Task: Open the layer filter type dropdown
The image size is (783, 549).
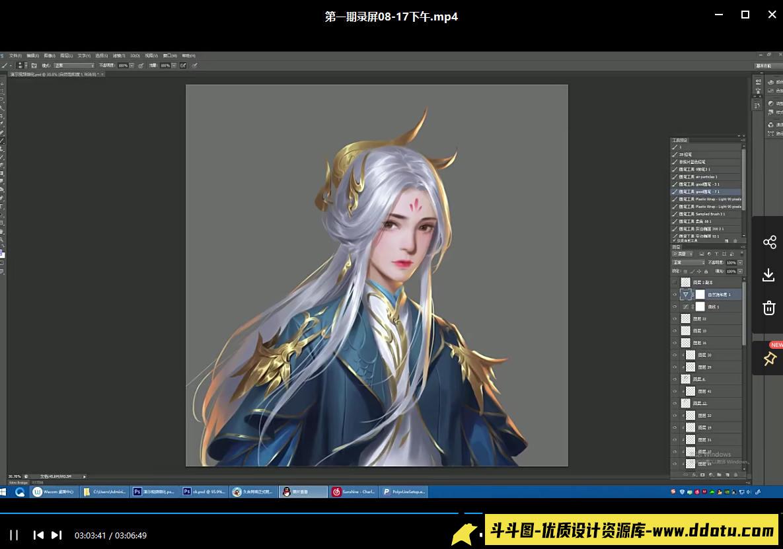Action: pos(683,254)
